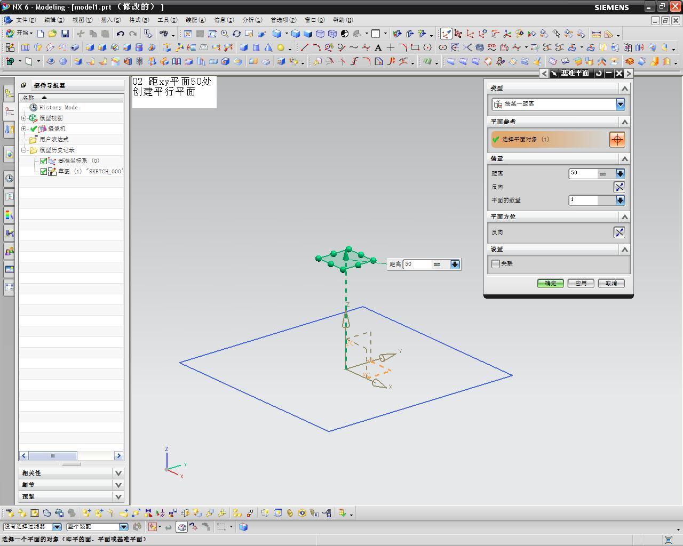Click the dialog reset arrow icon
This screenshot has width=683, height=546.
[x=599, y=73]
